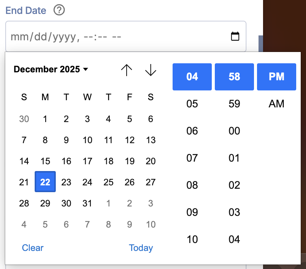Select the highlighted hour 04
306x269 pixels.
tap(192, 77)
